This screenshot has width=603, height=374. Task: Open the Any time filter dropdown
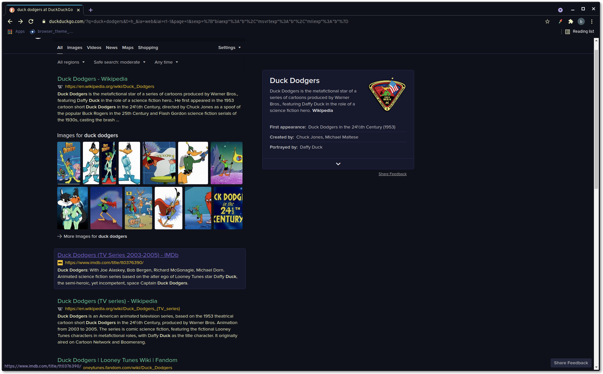(x=166, y=62)
